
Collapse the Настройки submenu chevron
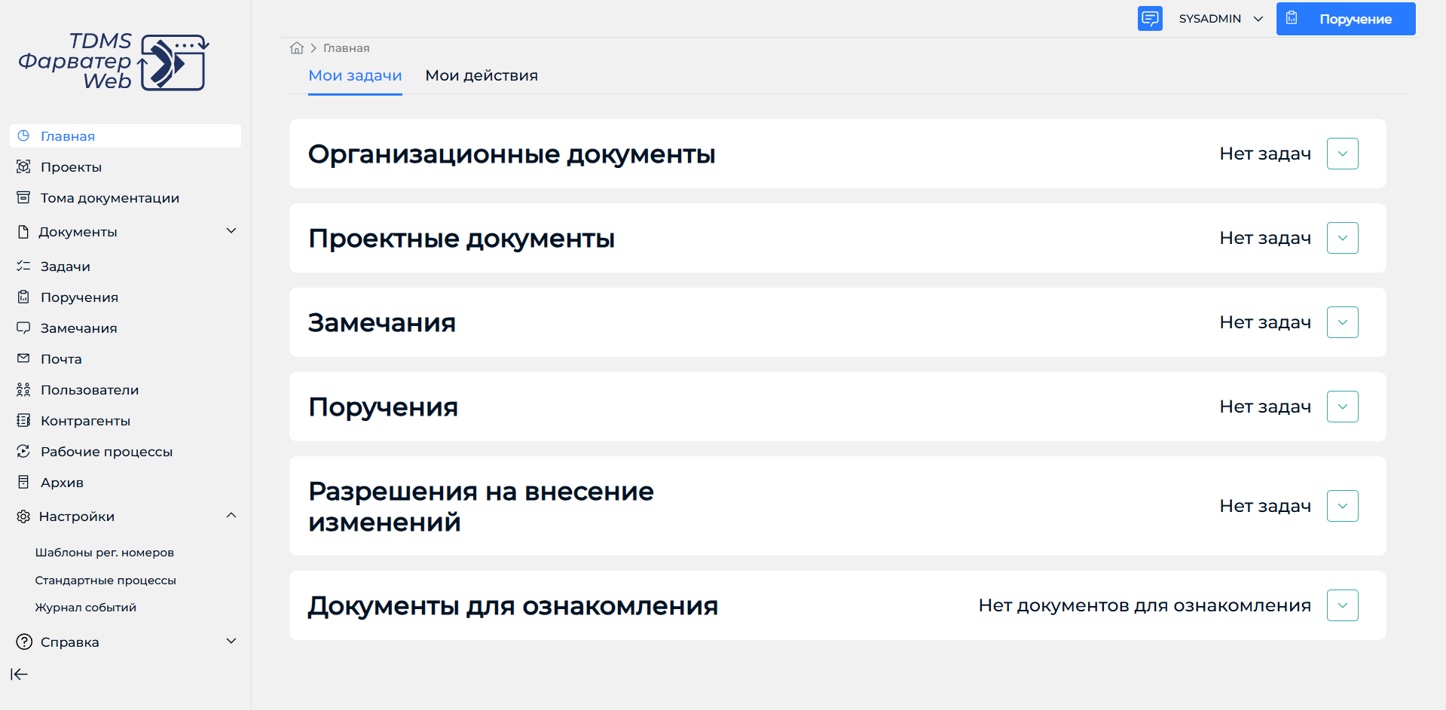(231, 515)
